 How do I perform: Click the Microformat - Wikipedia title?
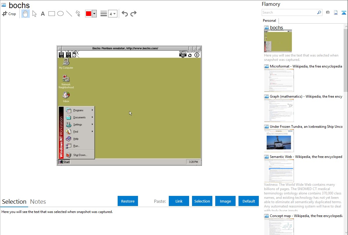(306, 66)
